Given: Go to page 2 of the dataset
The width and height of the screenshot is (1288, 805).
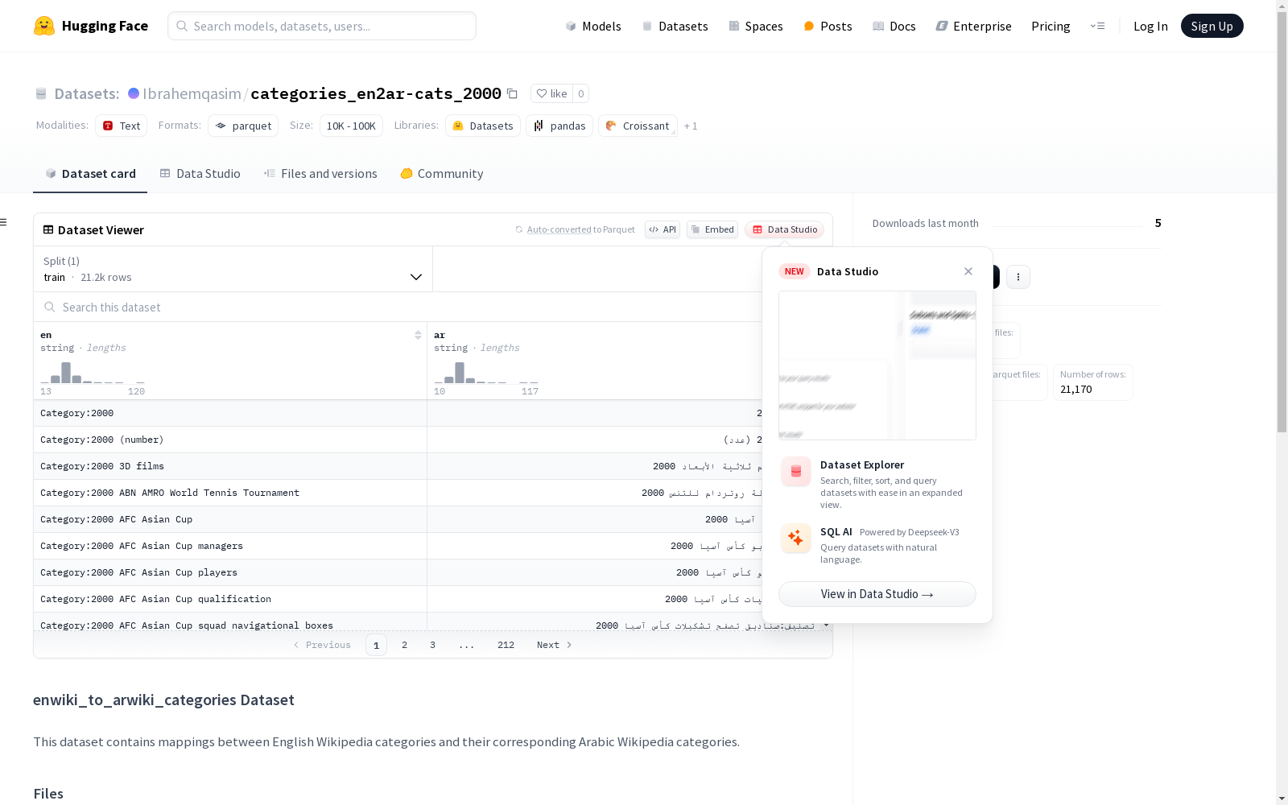Looking at the screenshot, I should [404, 645].
